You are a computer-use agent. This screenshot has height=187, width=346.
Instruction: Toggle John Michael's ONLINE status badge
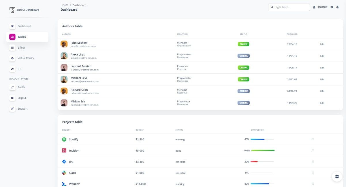coord(243,44)
